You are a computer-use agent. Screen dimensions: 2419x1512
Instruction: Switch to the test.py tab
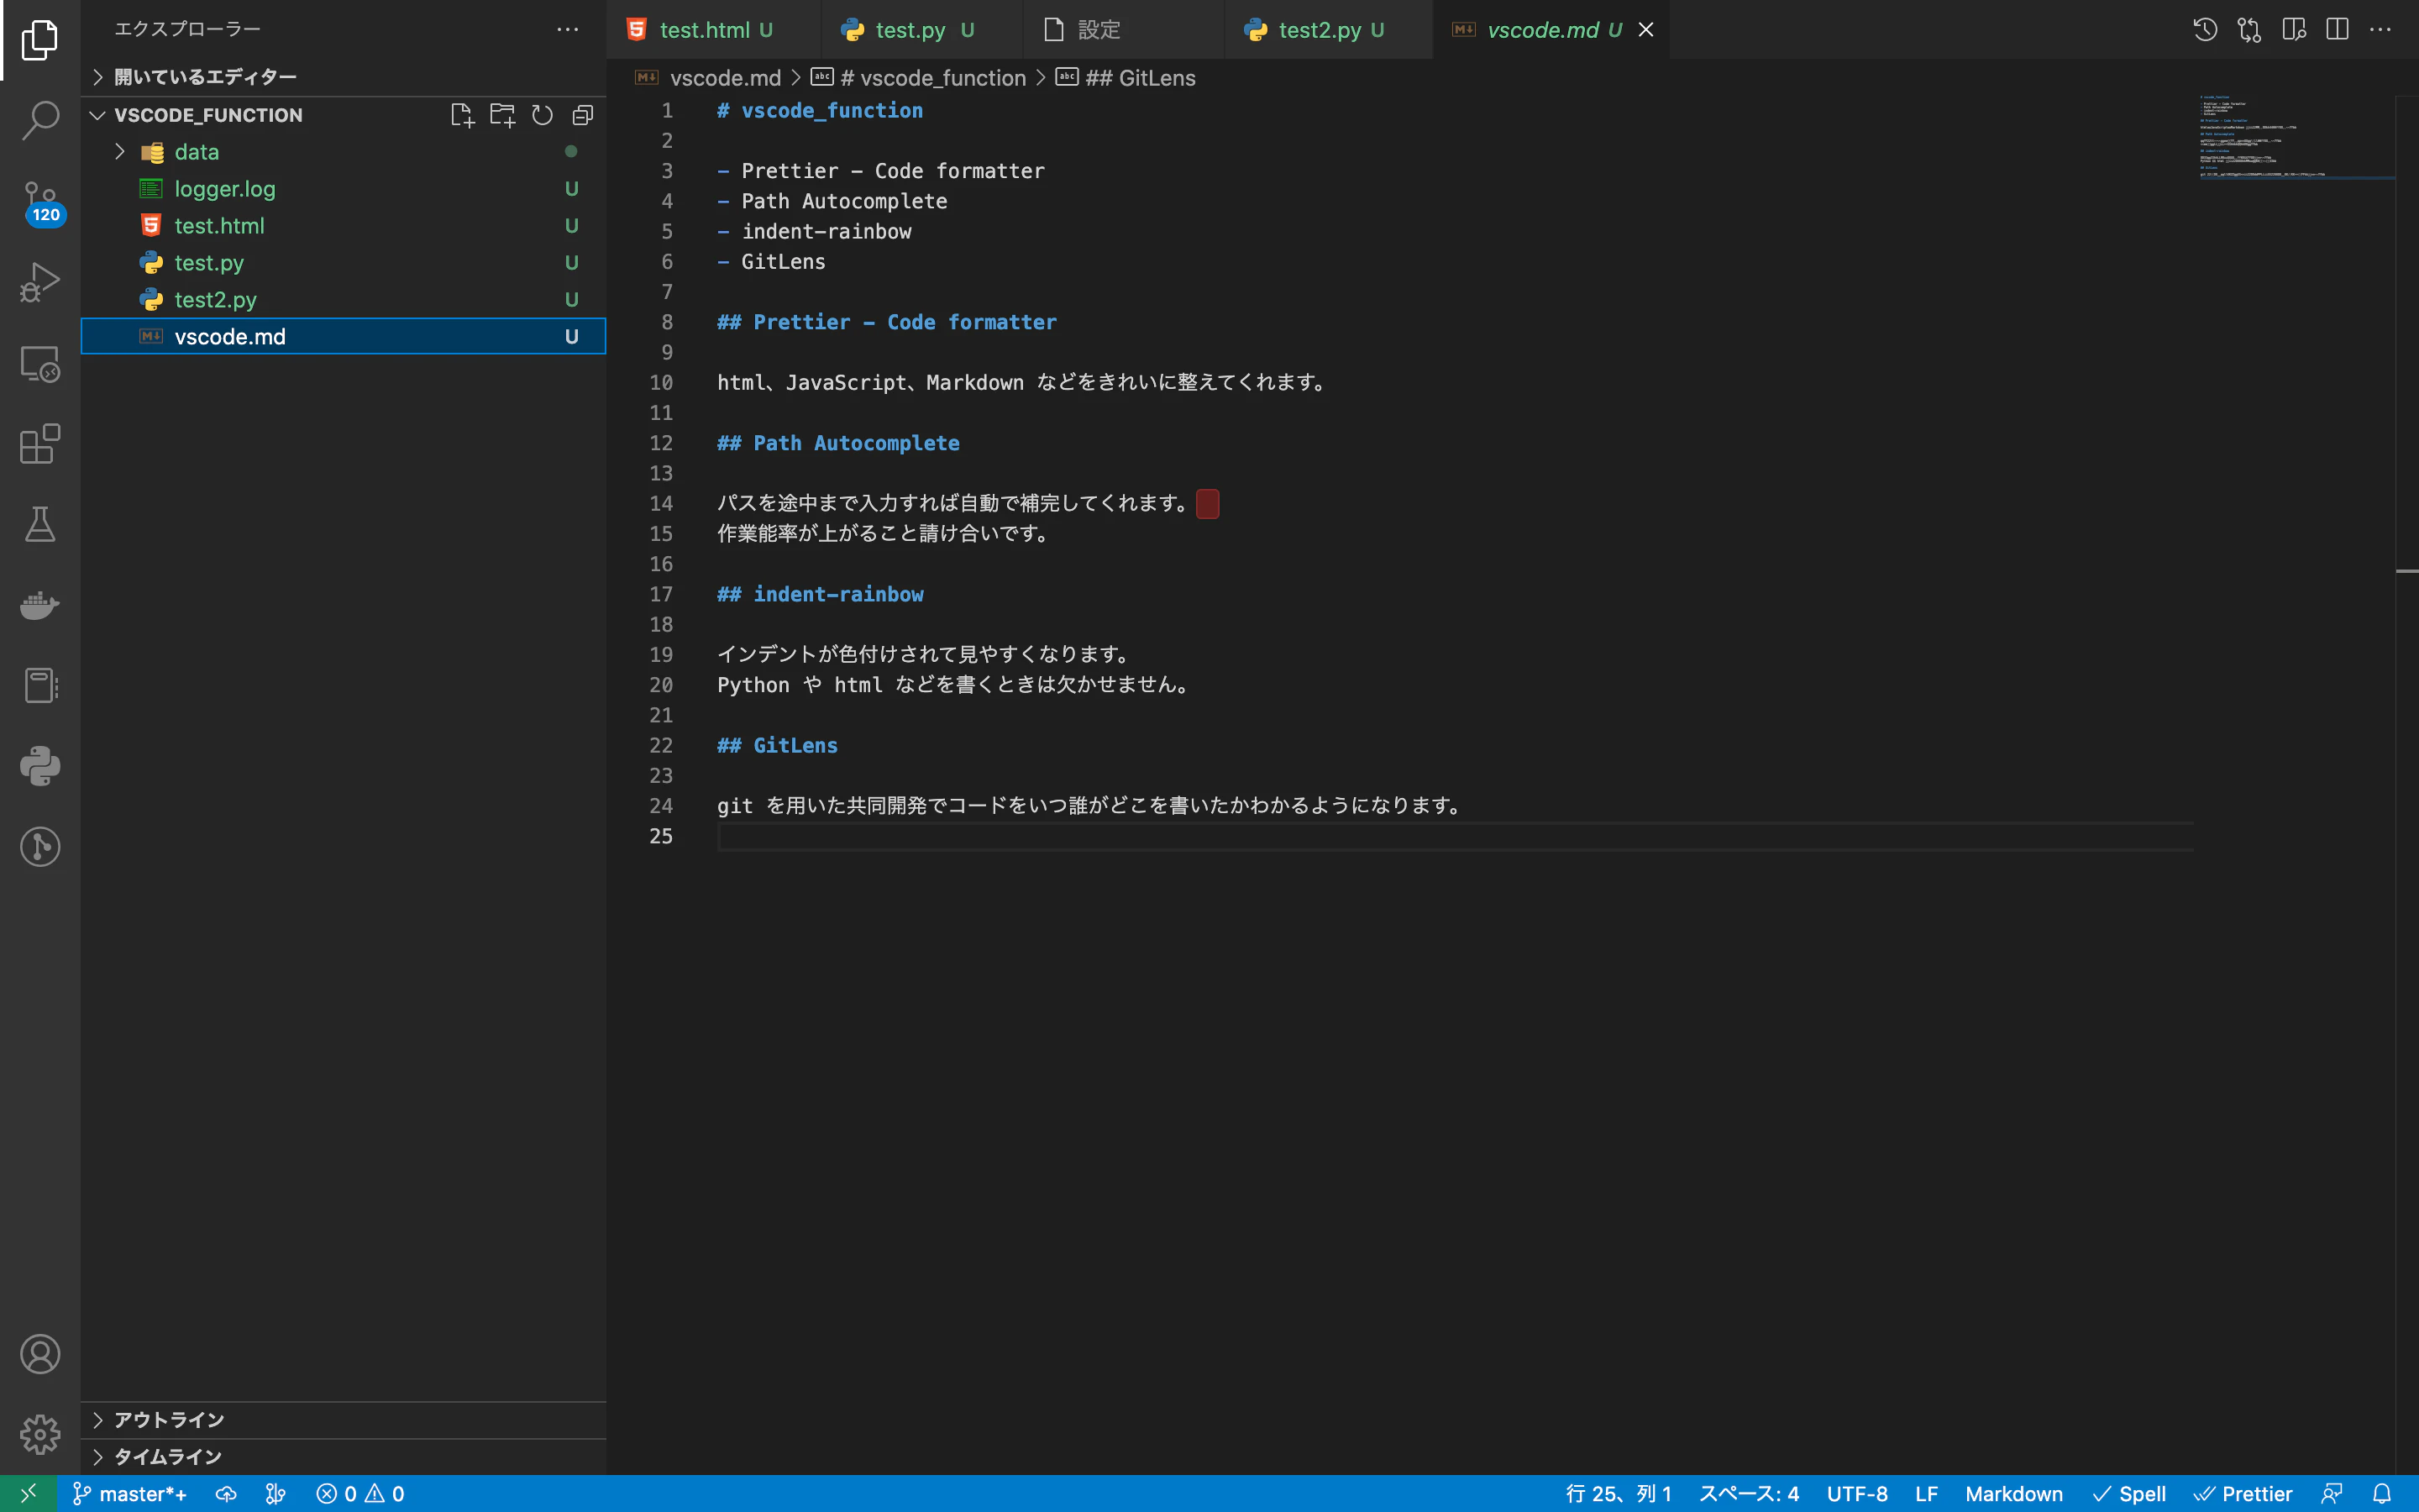[921, 30]
